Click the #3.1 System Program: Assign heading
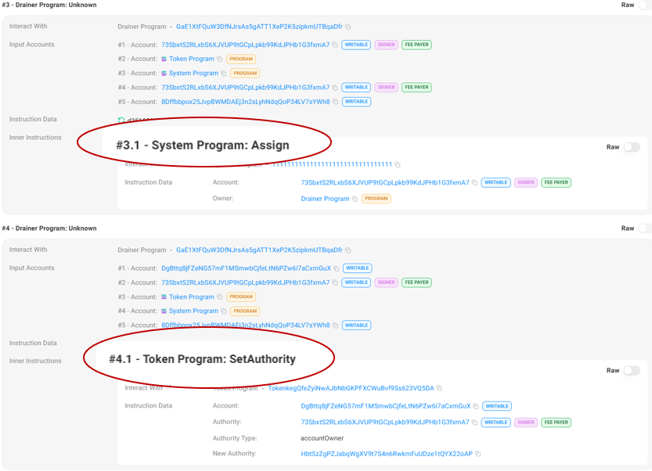Viewport: 652px width, 471px height. click(203, 146)
